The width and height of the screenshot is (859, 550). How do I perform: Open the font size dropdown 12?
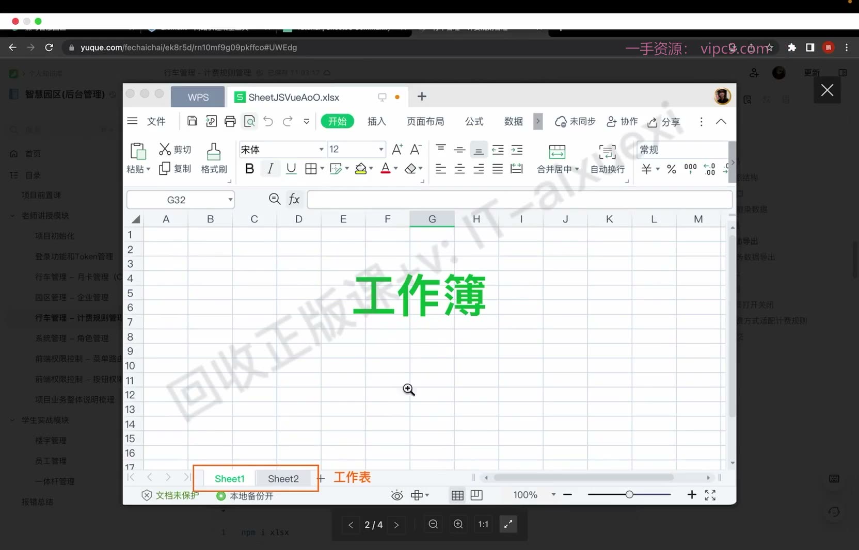click(381, 150)
